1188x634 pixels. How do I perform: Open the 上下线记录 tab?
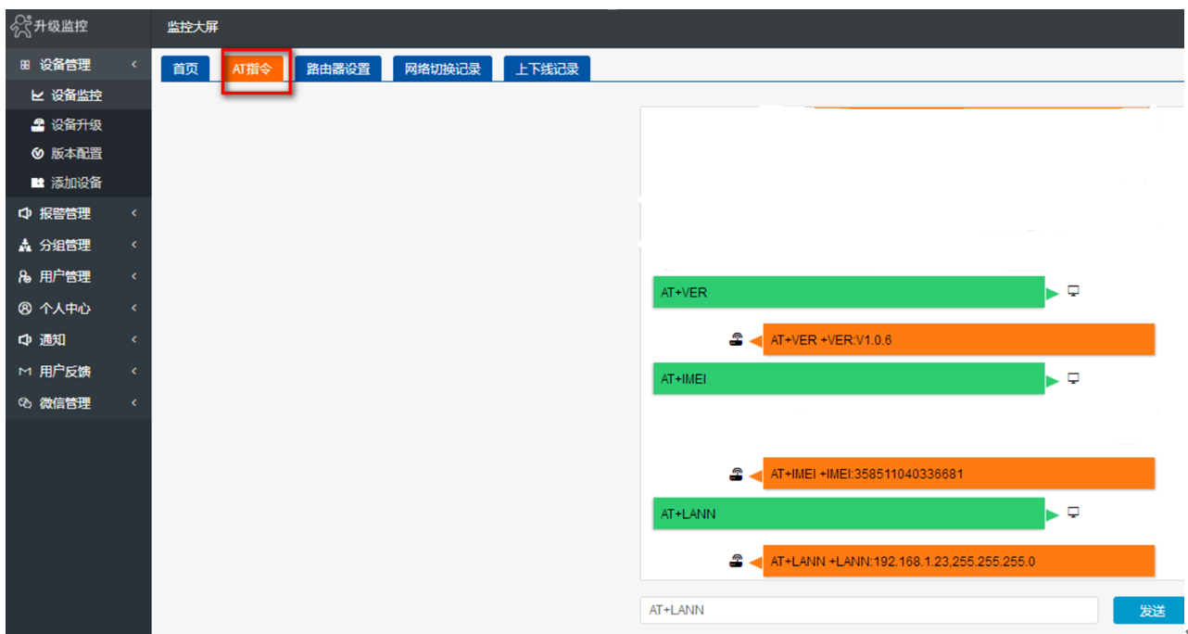547,70
